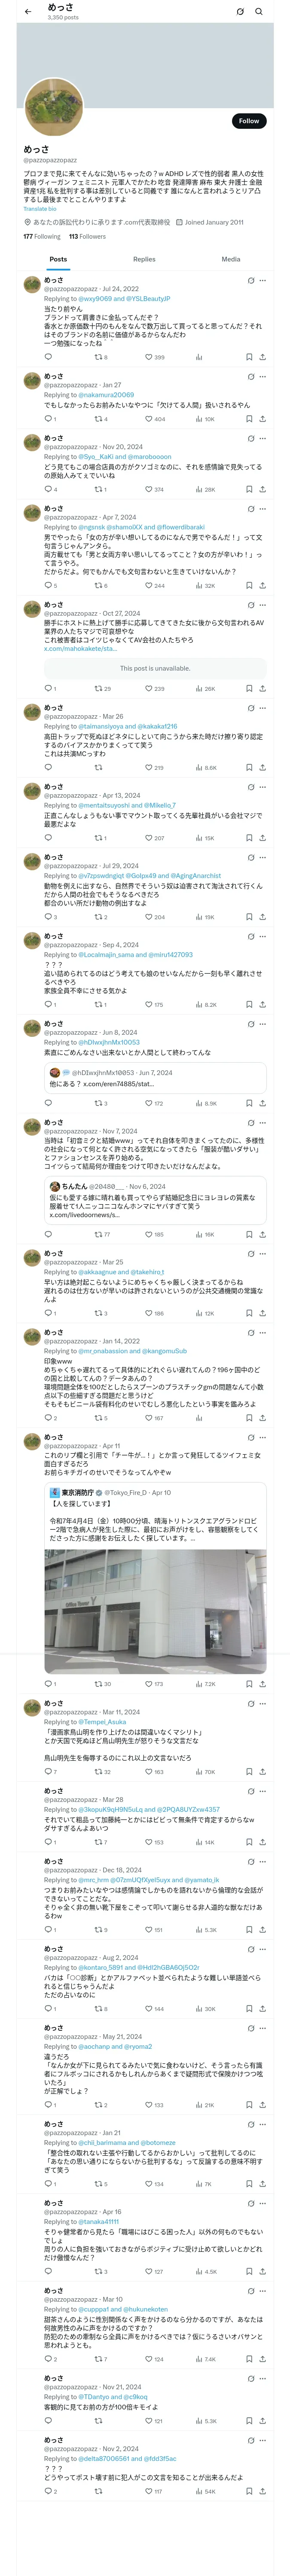
Task: View analytics of the Nov 20, 2024 post
Action: [x=199, y=490]
